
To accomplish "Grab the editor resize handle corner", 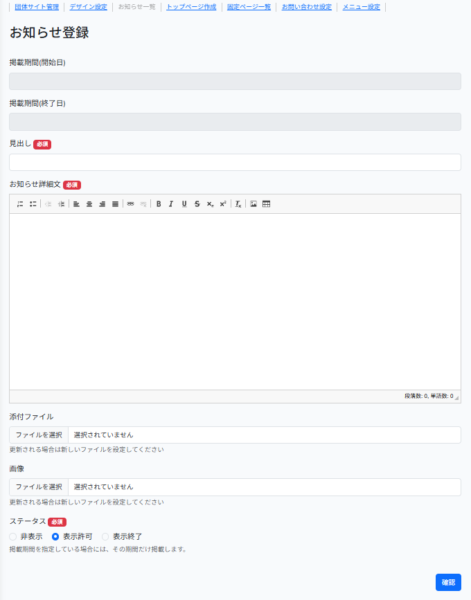I will (456, 398).
